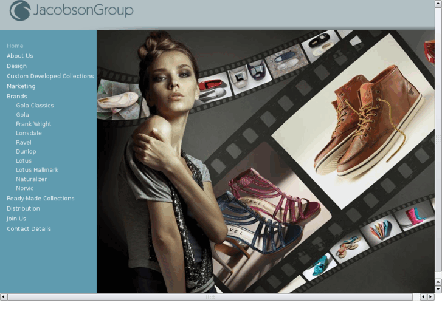The width and height of the screenshot is (442, 331).
Task: Navigate to the Marketing page
Action: coord(21,86)
